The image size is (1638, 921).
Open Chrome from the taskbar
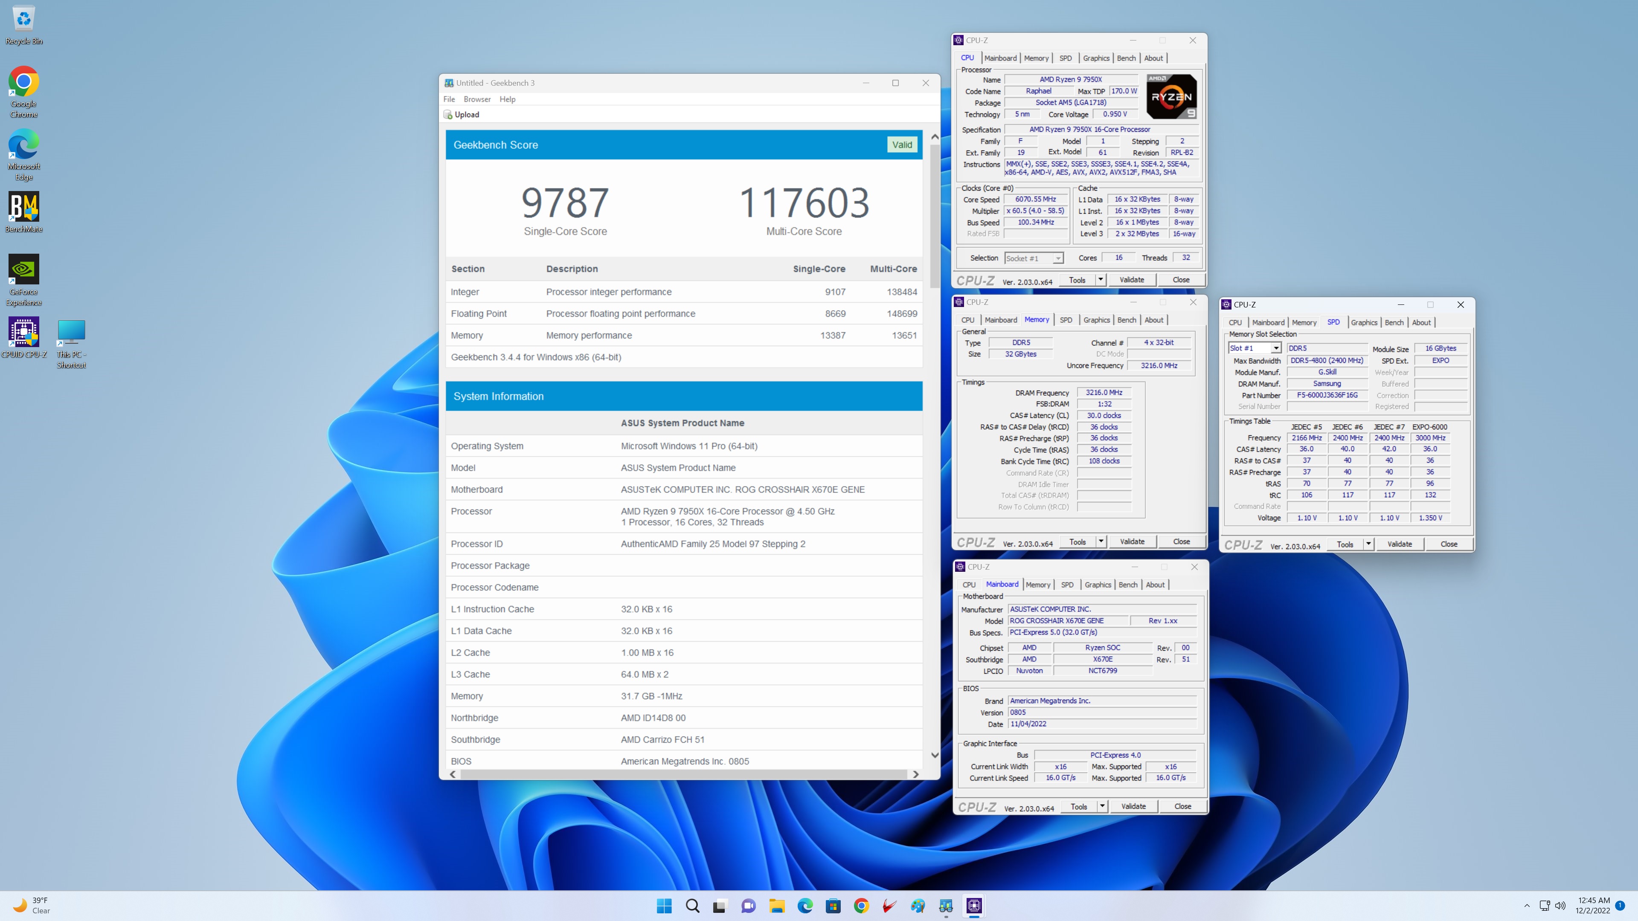coord(861,906)
